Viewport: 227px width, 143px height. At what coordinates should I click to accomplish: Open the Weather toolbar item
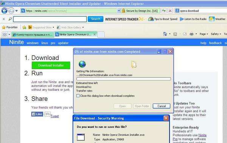pos(217,19)
